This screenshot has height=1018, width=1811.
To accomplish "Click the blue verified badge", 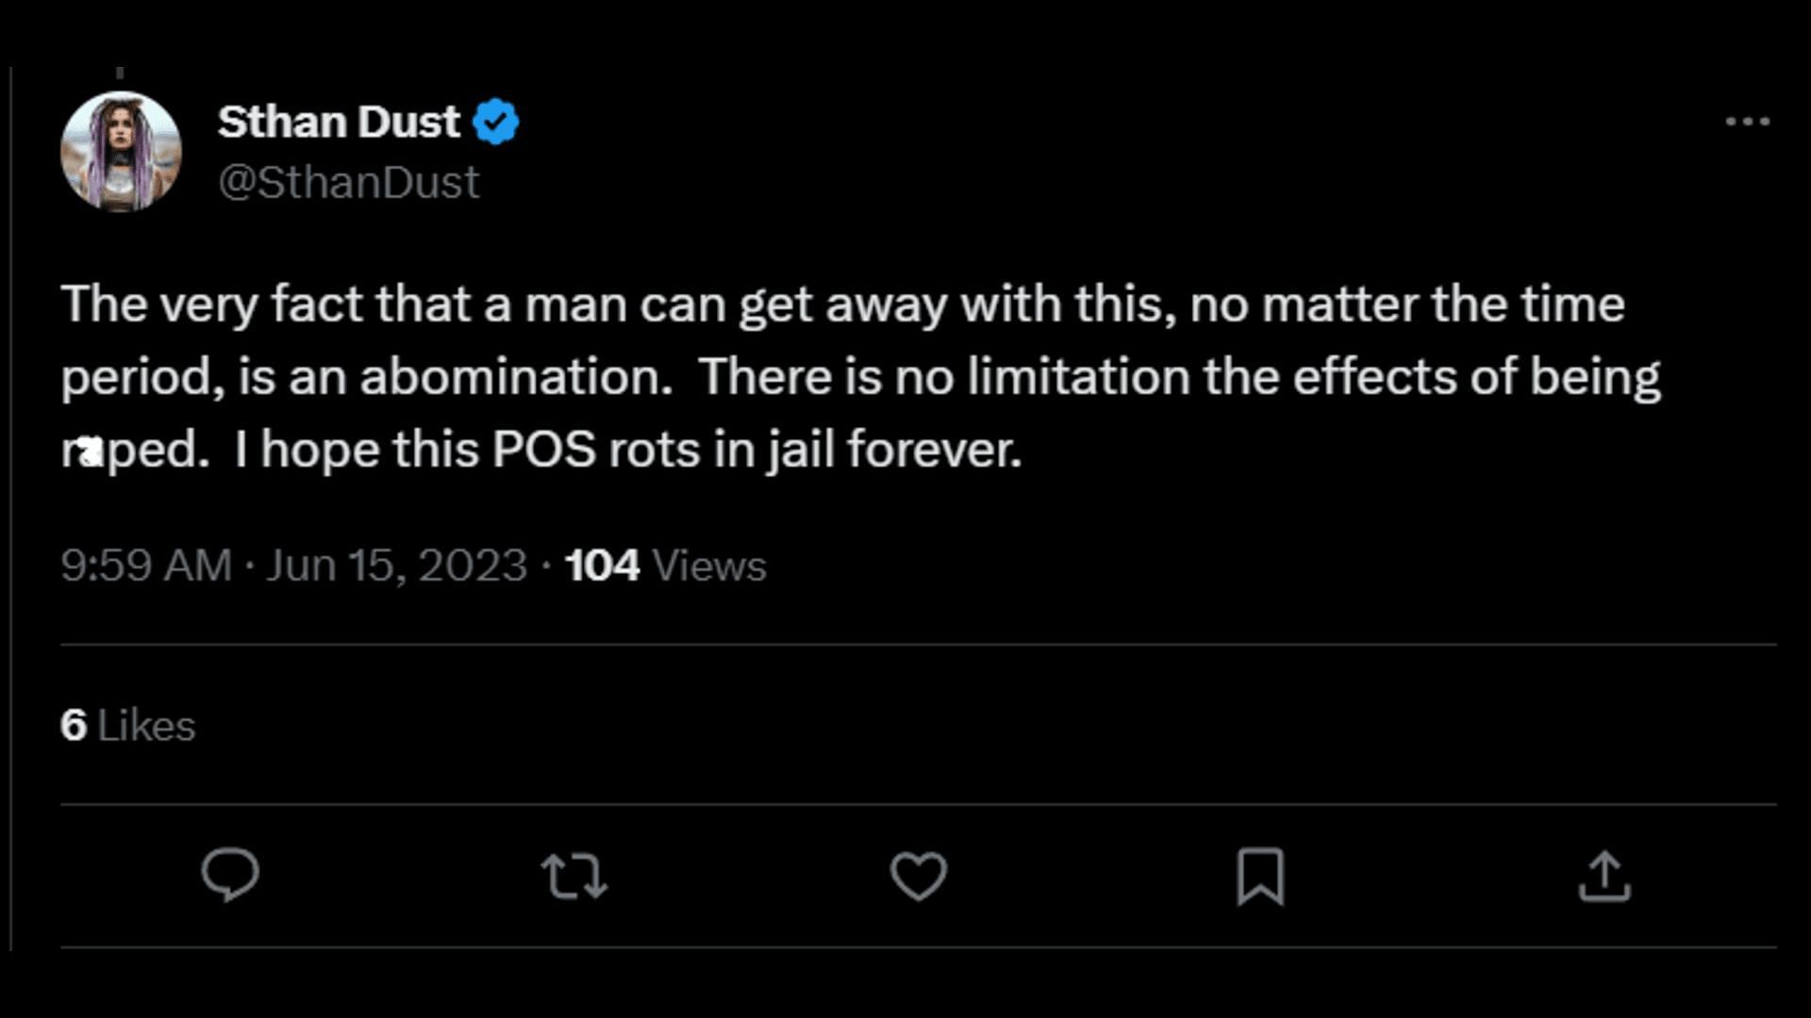I will coord(496,123).
